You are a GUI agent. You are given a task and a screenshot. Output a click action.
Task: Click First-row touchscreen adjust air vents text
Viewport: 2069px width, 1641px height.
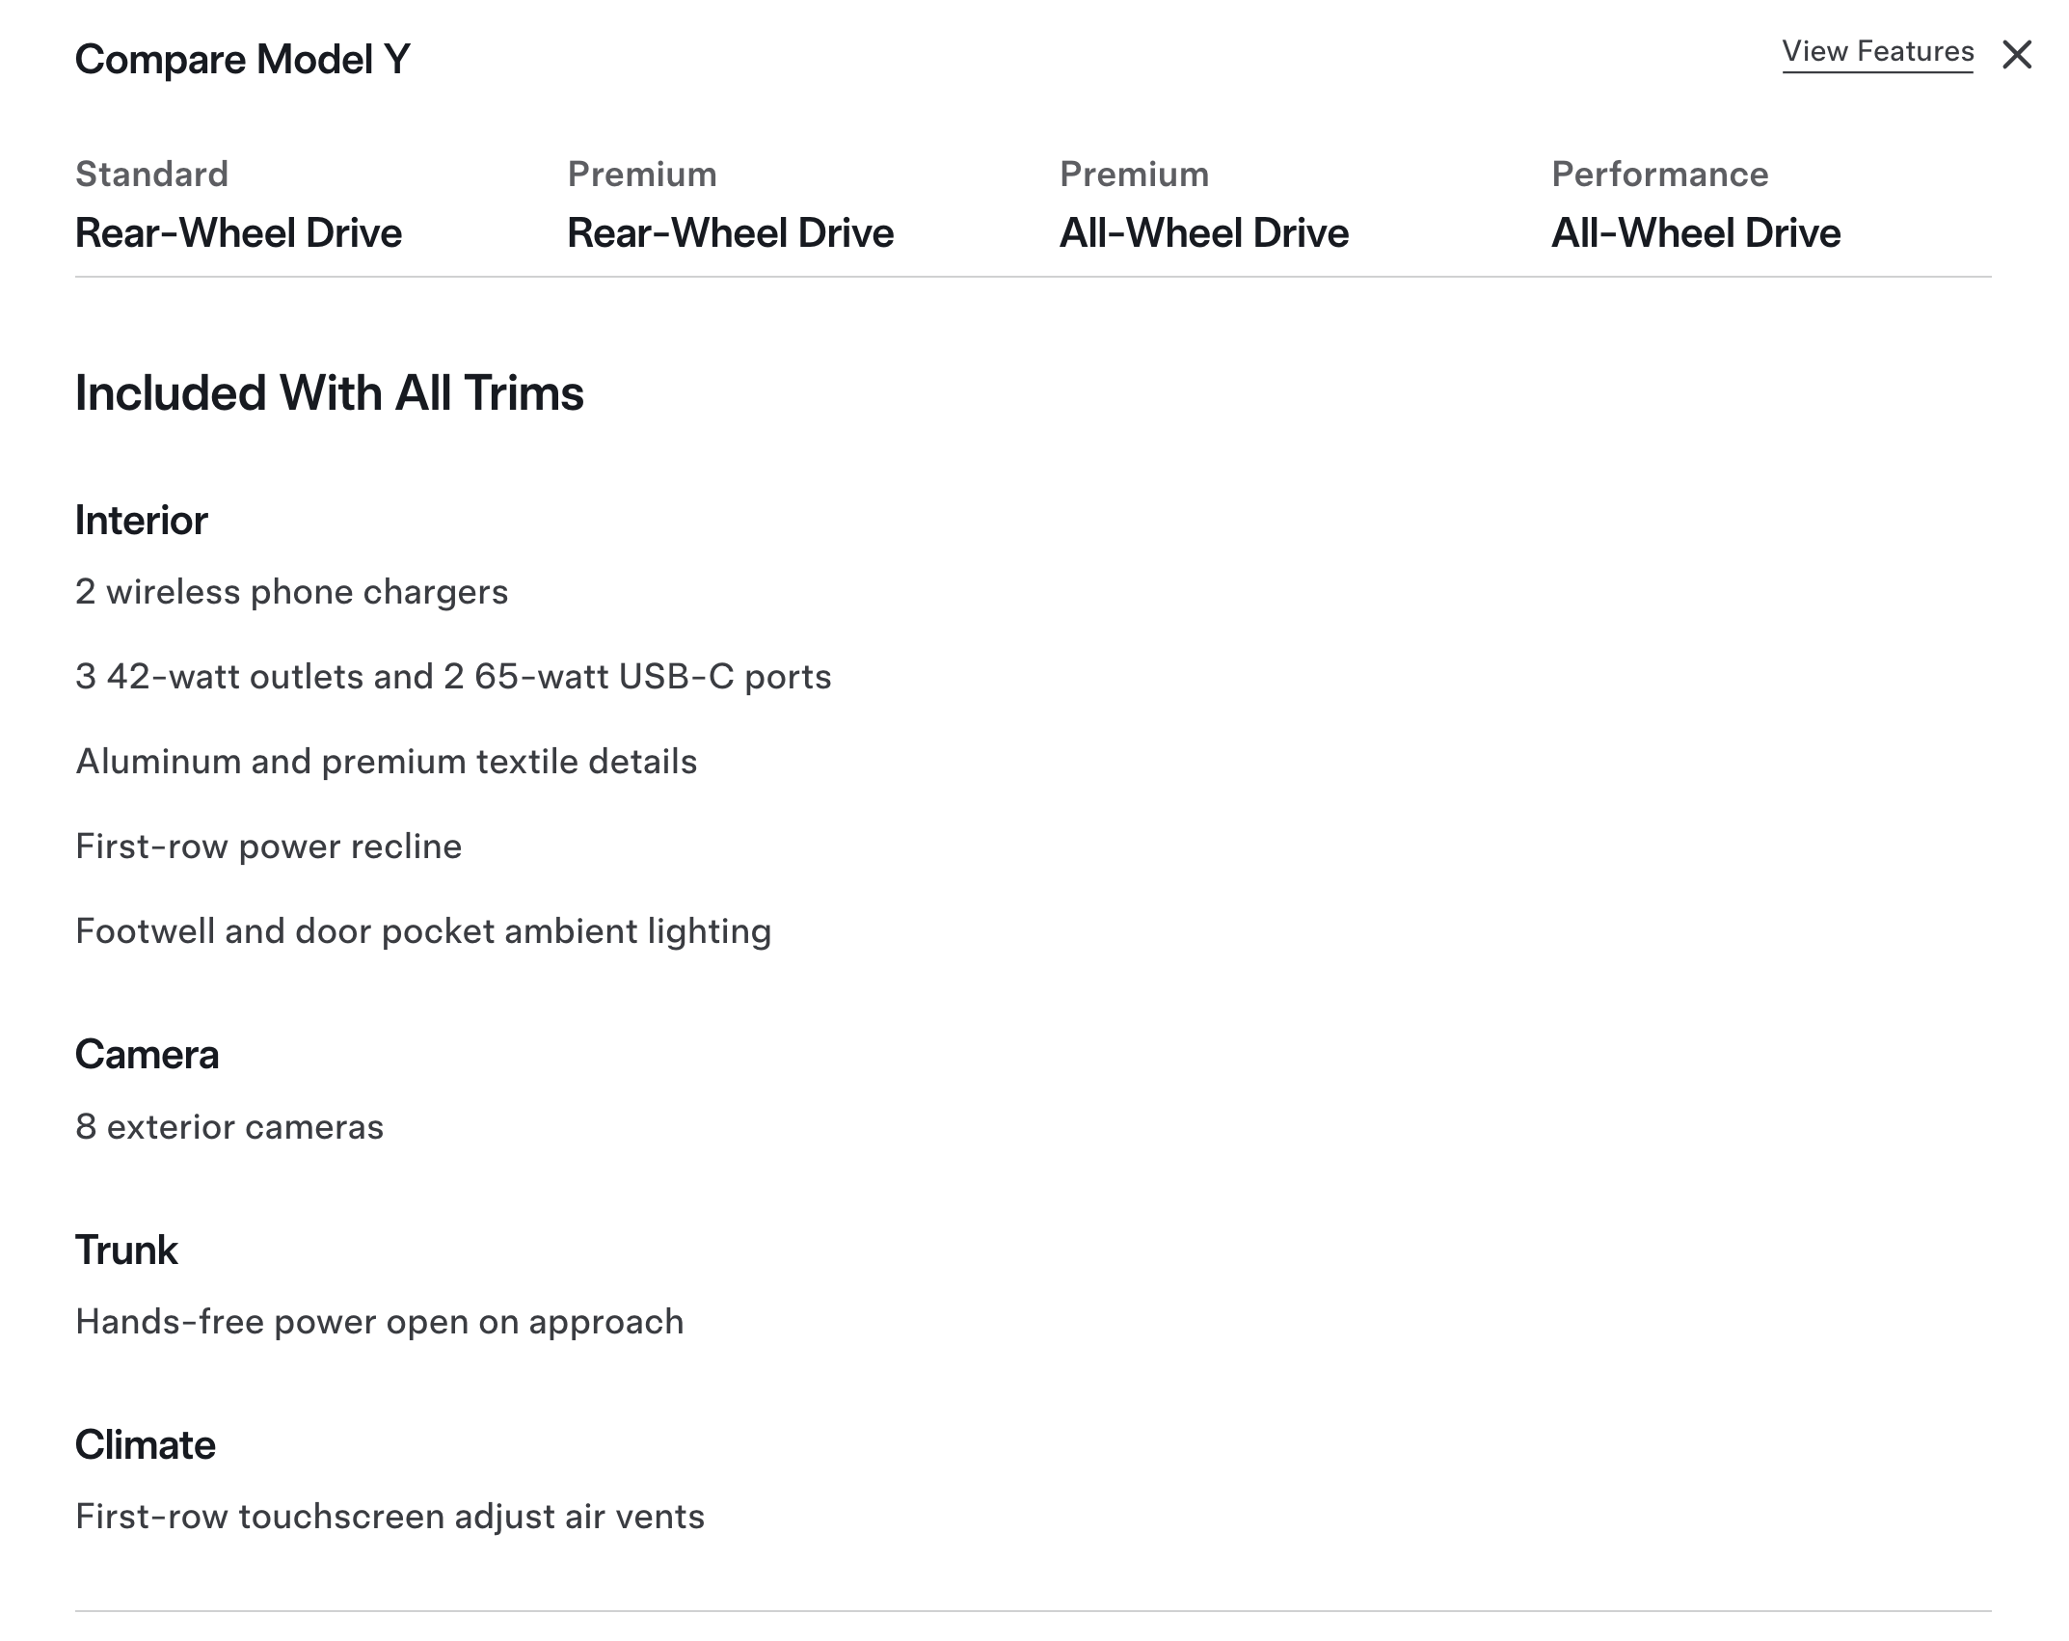[x=390, y=1517]
